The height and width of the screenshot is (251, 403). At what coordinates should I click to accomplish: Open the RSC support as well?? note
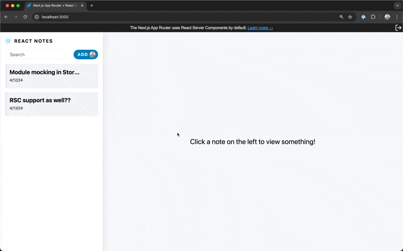click(x=52, y=104)
